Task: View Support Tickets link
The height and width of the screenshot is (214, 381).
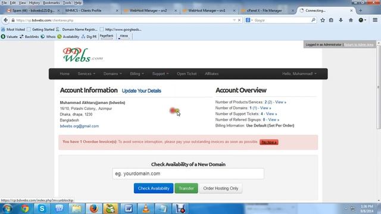Action: [271, 114]
